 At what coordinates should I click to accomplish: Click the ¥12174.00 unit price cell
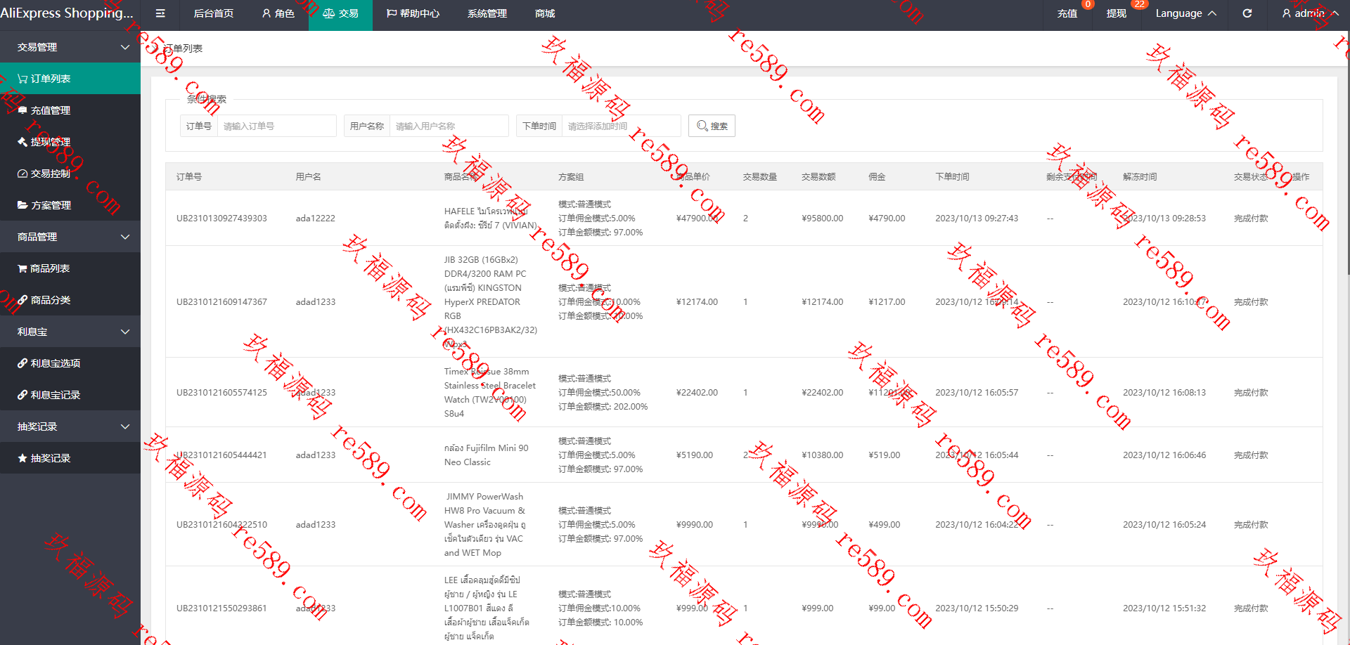[x=697, y=302]
